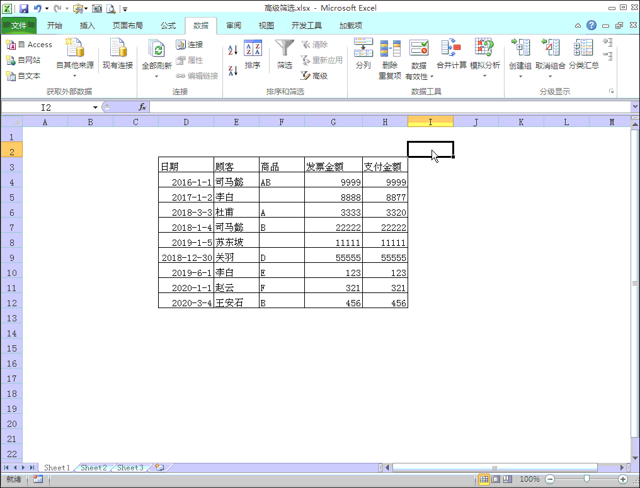The image size is (640, 488).
Task: Open the Name Box dropdown arrow
Action: (x=95, y=107)
